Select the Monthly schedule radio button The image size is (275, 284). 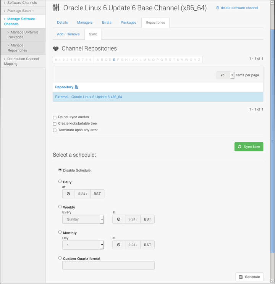click(60, 232)
